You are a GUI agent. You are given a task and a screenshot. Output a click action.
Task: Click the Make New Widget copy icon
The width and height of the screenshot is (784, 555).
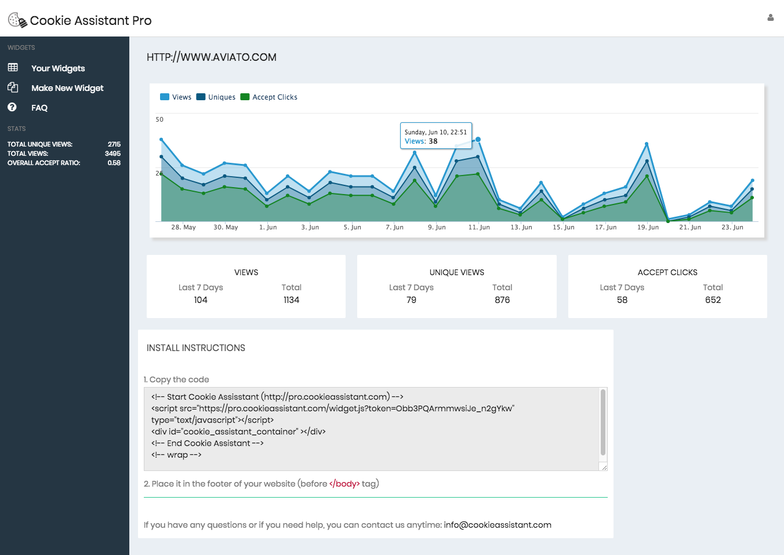coord(13,87)
